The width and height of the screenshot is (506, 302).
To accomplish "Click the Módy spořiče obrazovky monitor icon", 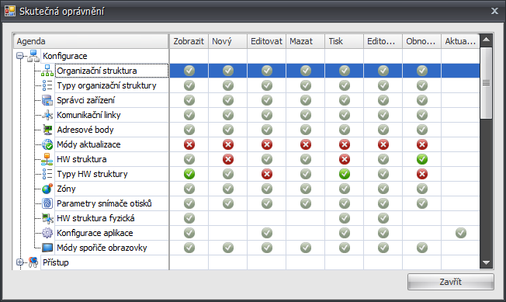I will coord(47,248).
